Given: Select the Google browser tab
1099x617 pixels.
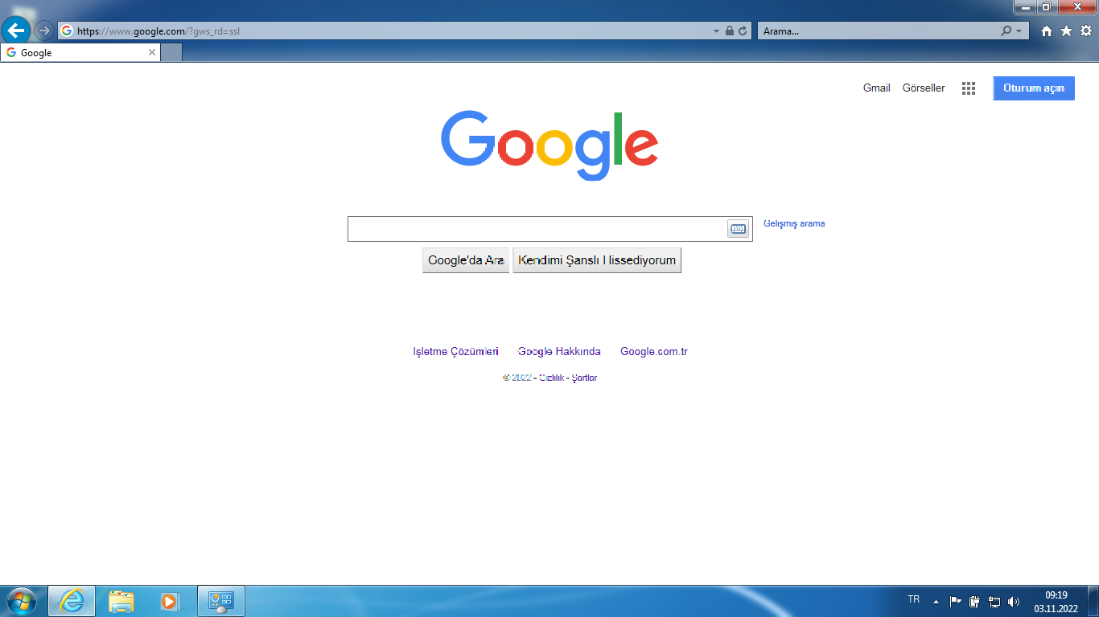Looking at the screenshot, I should (x=80, y=53).
